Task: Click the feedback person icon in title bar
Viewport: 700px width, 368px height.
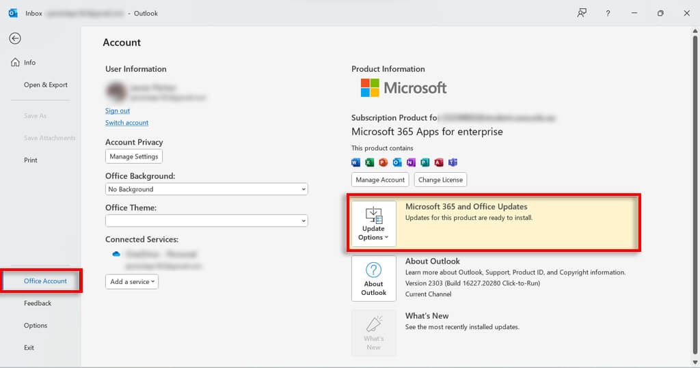Action: click(x=582, y=13)
